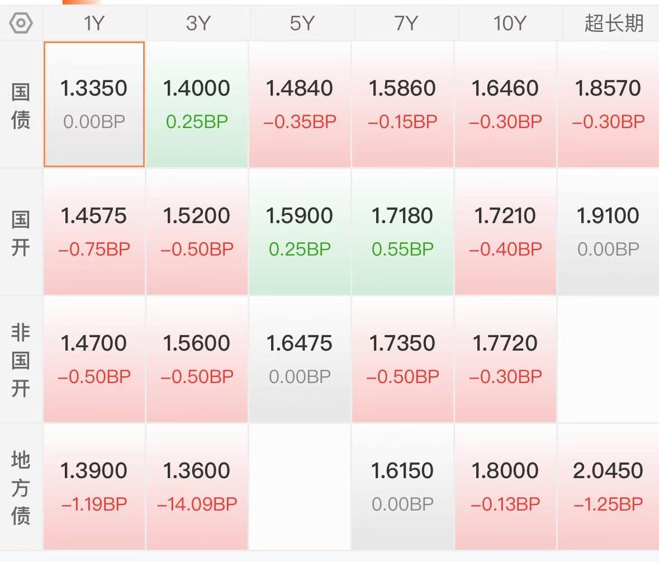Switch to the 1Y column header
Screen dimensions: 659x562
pos(93,22)
